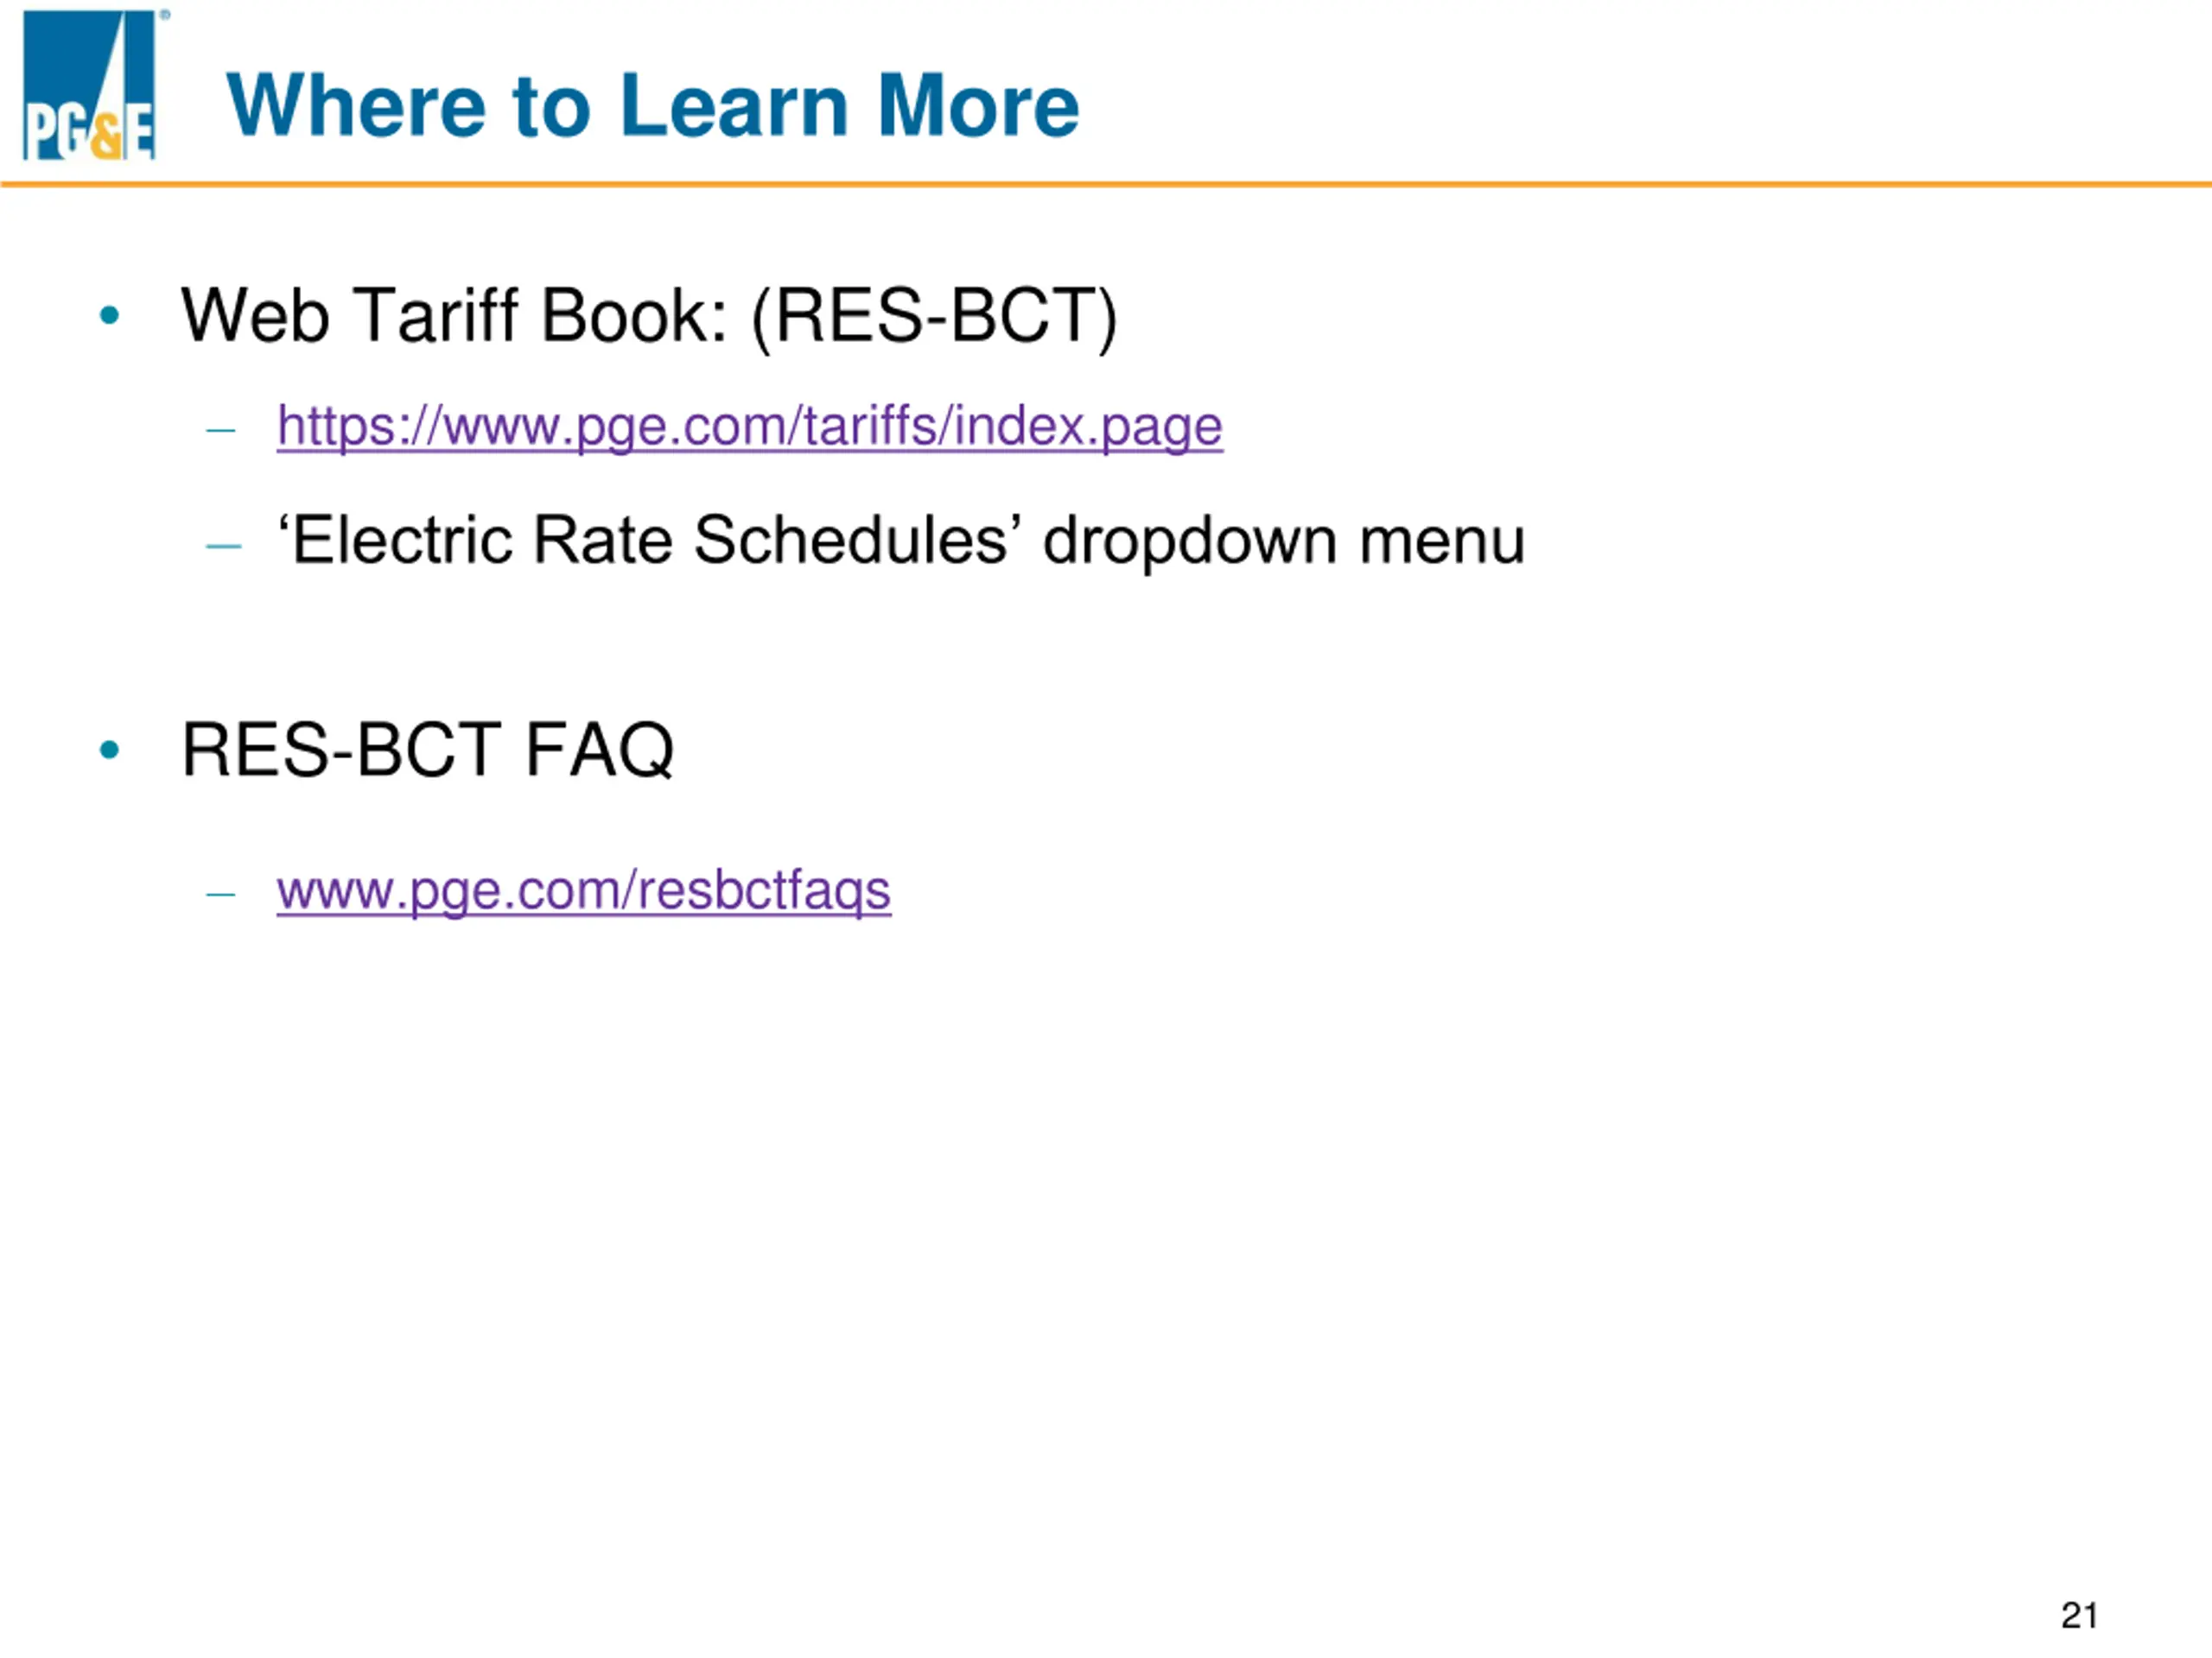
Task: Click the 'Electric Rate Schedules' quoted text
Action: pyautogui.click(x=650, y=541)
